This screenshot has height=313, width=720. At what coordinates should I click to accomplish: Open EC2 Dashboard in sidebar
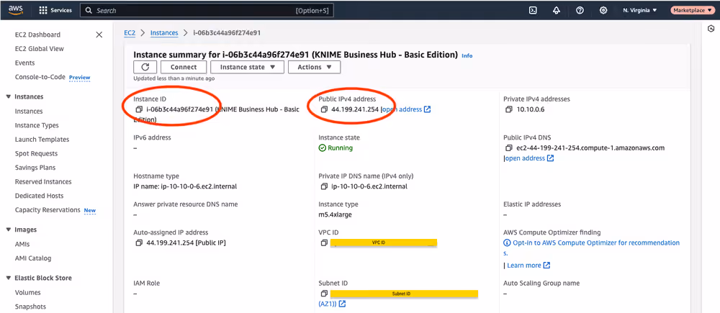click(37, 35)
